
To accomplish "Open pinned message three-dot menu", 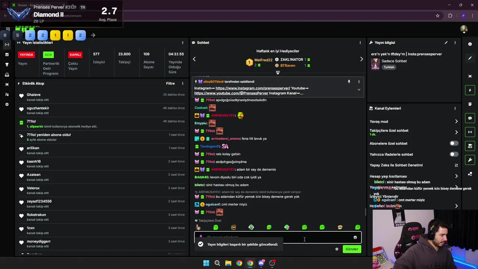I will [x=359, y=81].
